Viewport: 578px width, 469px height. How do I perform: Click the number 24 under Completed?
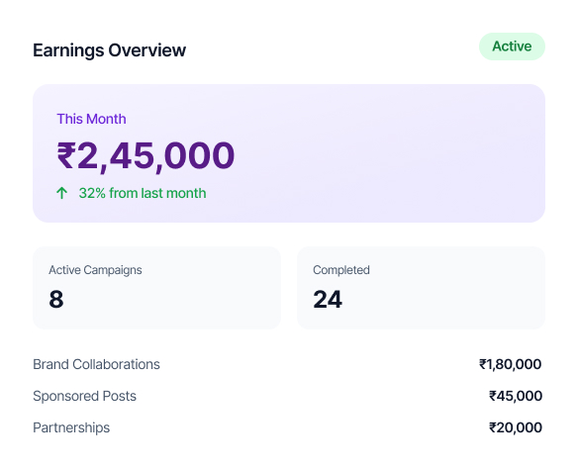(328, 299)
